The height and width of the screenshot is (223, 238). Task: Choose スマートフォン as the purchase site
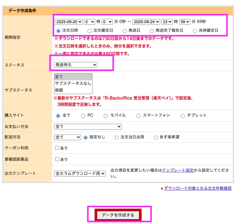tap(138, 116)
